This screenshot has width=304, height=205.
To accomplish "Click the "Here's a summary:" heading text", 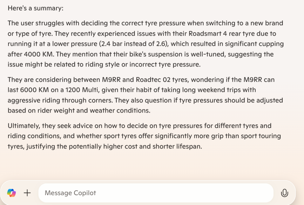I will pos(36,8).
